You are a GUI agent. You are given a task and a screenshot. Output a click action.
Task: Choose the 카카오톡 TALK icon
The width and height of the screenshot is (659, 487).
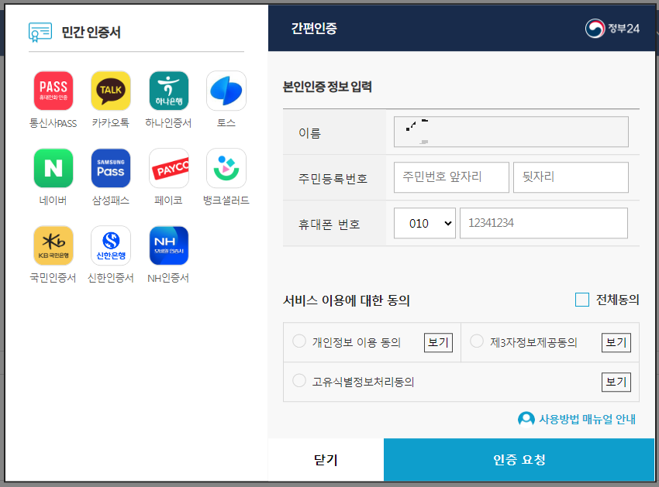coord(111,91)
